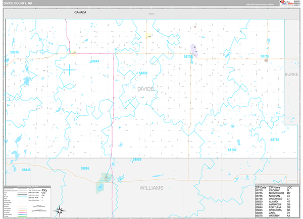Click the 'ZIP Code' column header in index
Viewport: 303px width, 219px height.
point(261,188)
